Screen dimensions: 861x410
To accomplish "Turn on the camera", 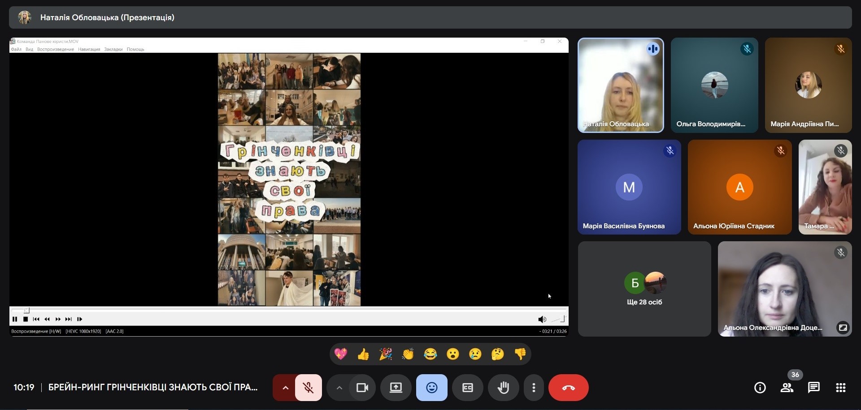I will pyautogui.click(x=362, y=388).
